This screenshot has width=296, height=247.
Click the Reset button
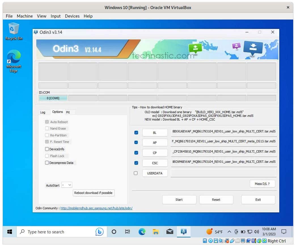pyautogui.click(x=216, y=200)
